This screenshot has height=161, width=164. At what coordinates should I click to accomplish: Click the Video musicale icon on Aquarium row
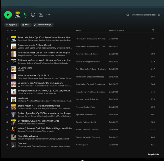point(19,86)
